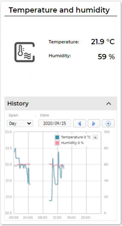
Task: Click the Temperature and humidity title
Action: point(59,10)
